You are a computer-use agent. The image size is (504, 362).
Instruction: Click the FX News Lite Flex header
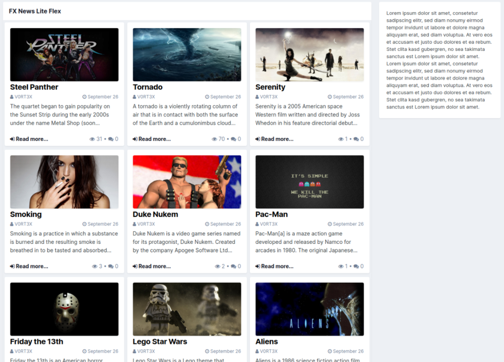click(x=35, y=11)
